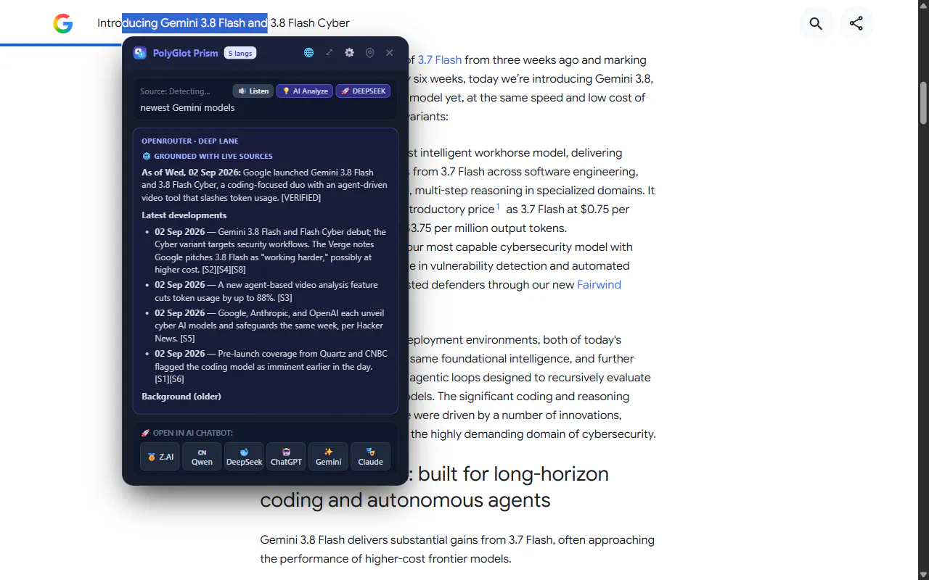Click the 5 langs badge
Screen dimensions: 929x580
point(240,53)
